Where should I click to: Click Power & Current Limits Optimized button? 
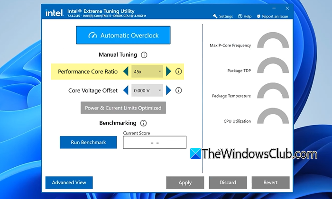point(123,108)
